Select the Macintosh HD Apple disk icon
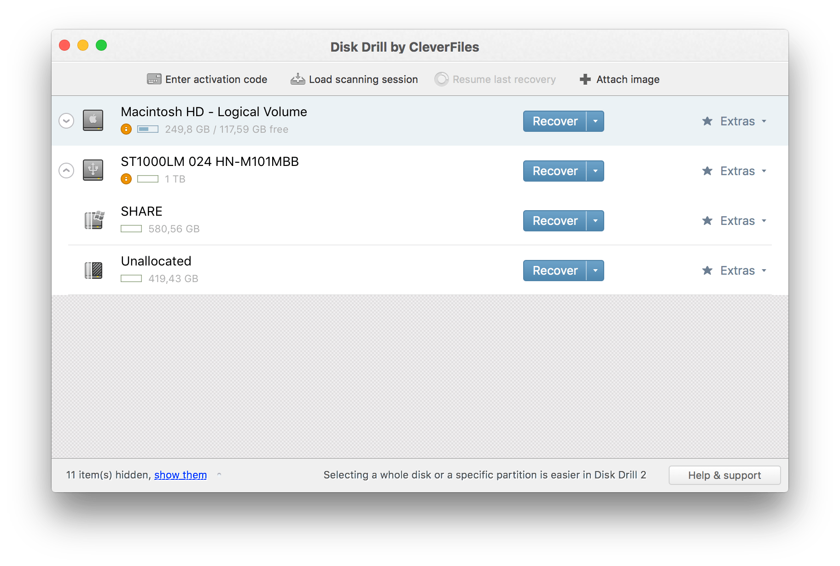Screen dimensions: 840x566 coord(93,119)
